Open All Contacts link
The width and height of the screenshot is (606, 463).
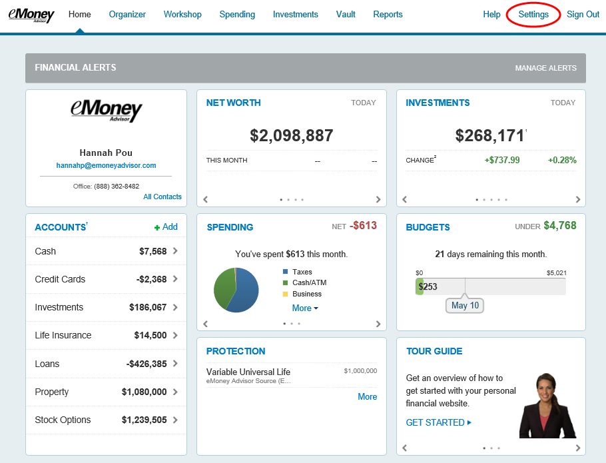[162, 197]
